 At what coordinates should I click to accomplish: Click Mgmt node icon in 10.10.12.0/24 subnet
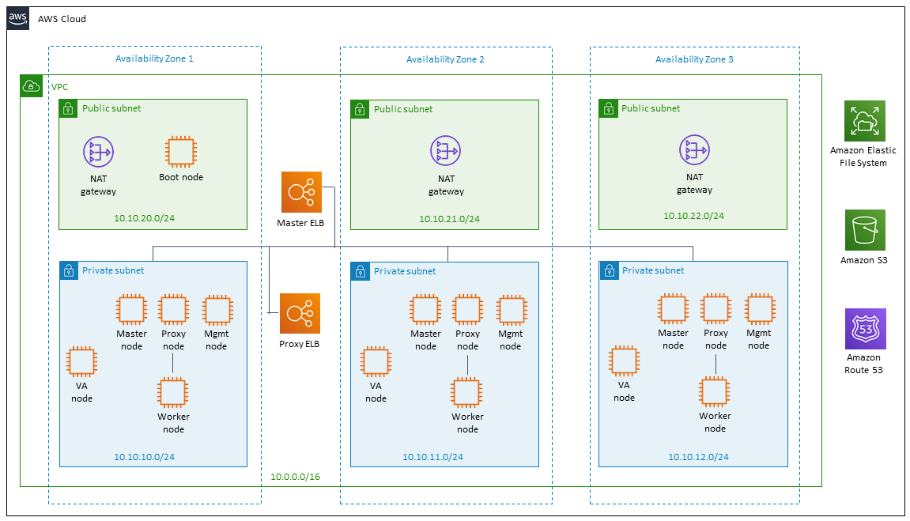760,308
